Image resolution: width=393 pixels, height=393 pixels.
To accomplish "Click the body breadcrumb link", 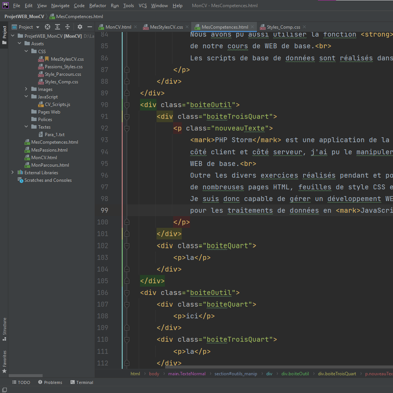I will pyautogui.click(x=154, y=373).
